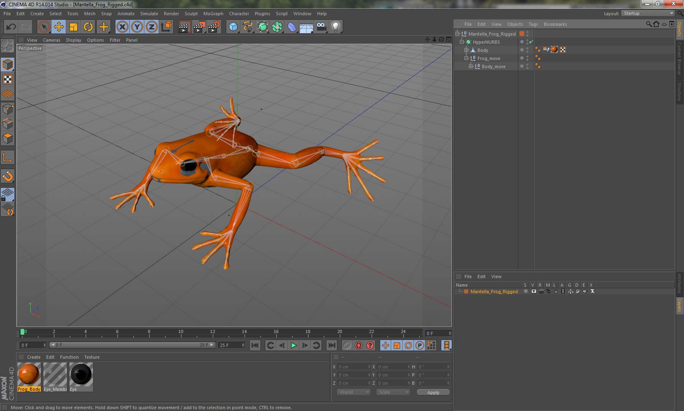This screenshot has height=411, width=684.
Task: Activate the Live Selection tool
Action: point(44,27)
